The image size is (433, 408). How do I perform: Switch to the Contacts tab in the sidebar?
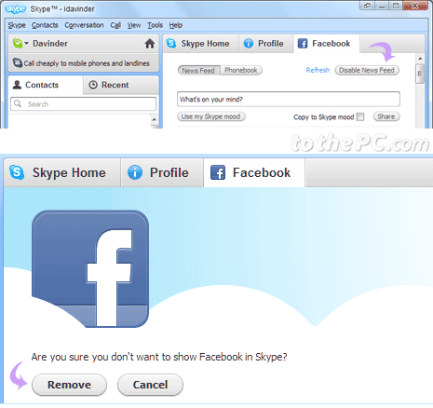tap(46, 85)
